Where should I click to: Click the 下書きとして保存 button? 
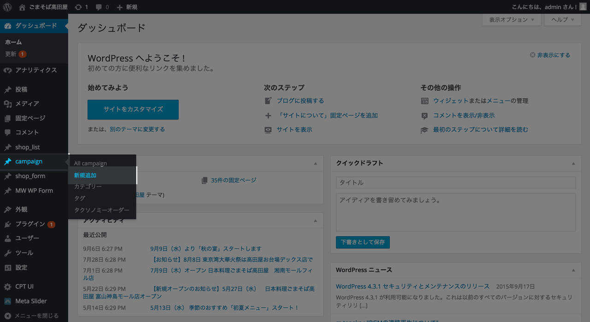coord(363,242)
